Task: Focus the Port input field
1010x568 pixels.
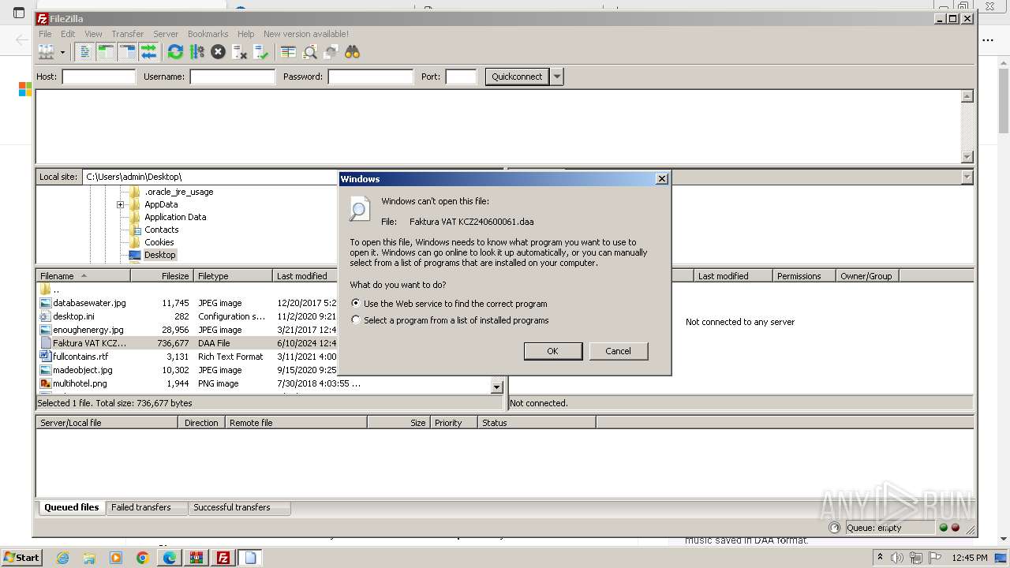Action: tap(461, 77)
